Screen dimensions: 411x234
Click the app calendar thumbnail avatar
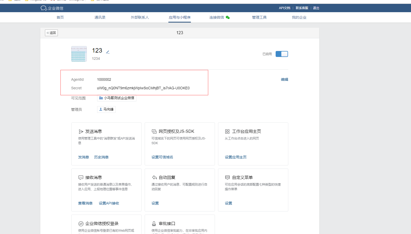(x=79, y=54)
